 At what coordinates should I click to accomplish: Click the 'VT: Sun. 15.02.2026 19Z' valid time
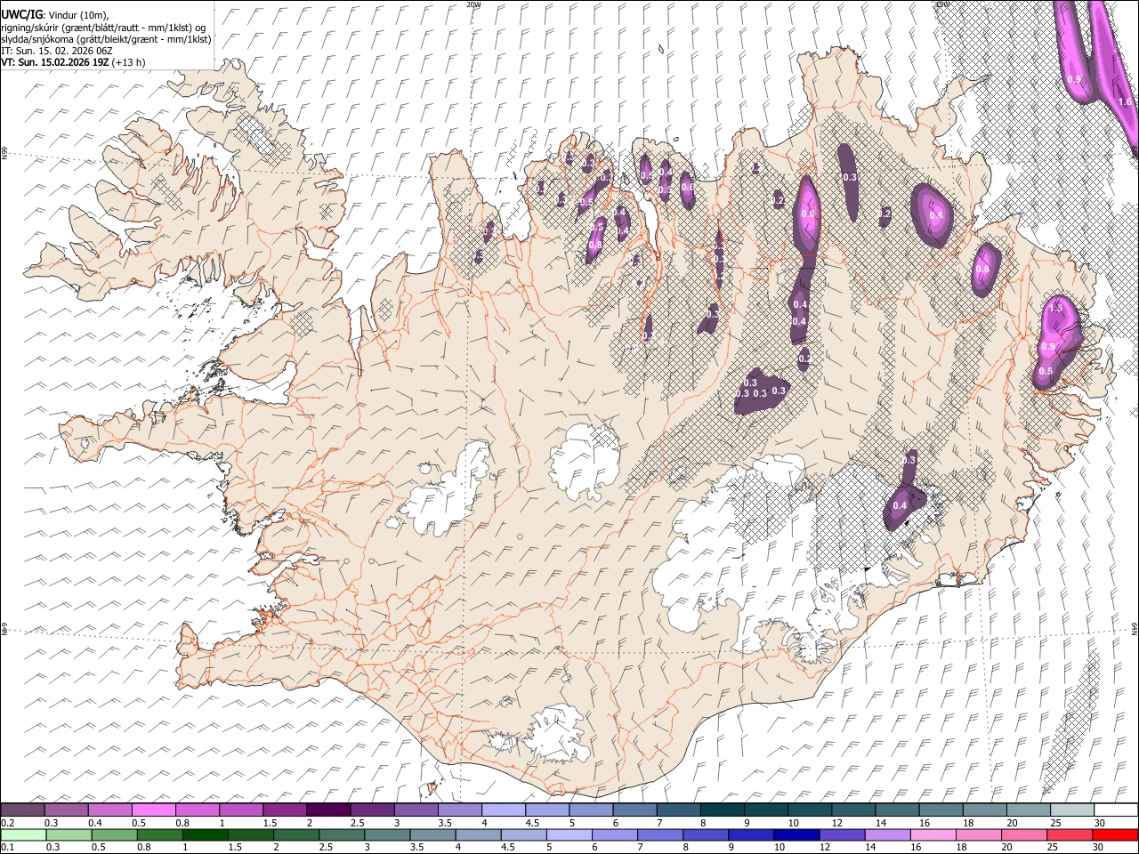tap(55, 62)
